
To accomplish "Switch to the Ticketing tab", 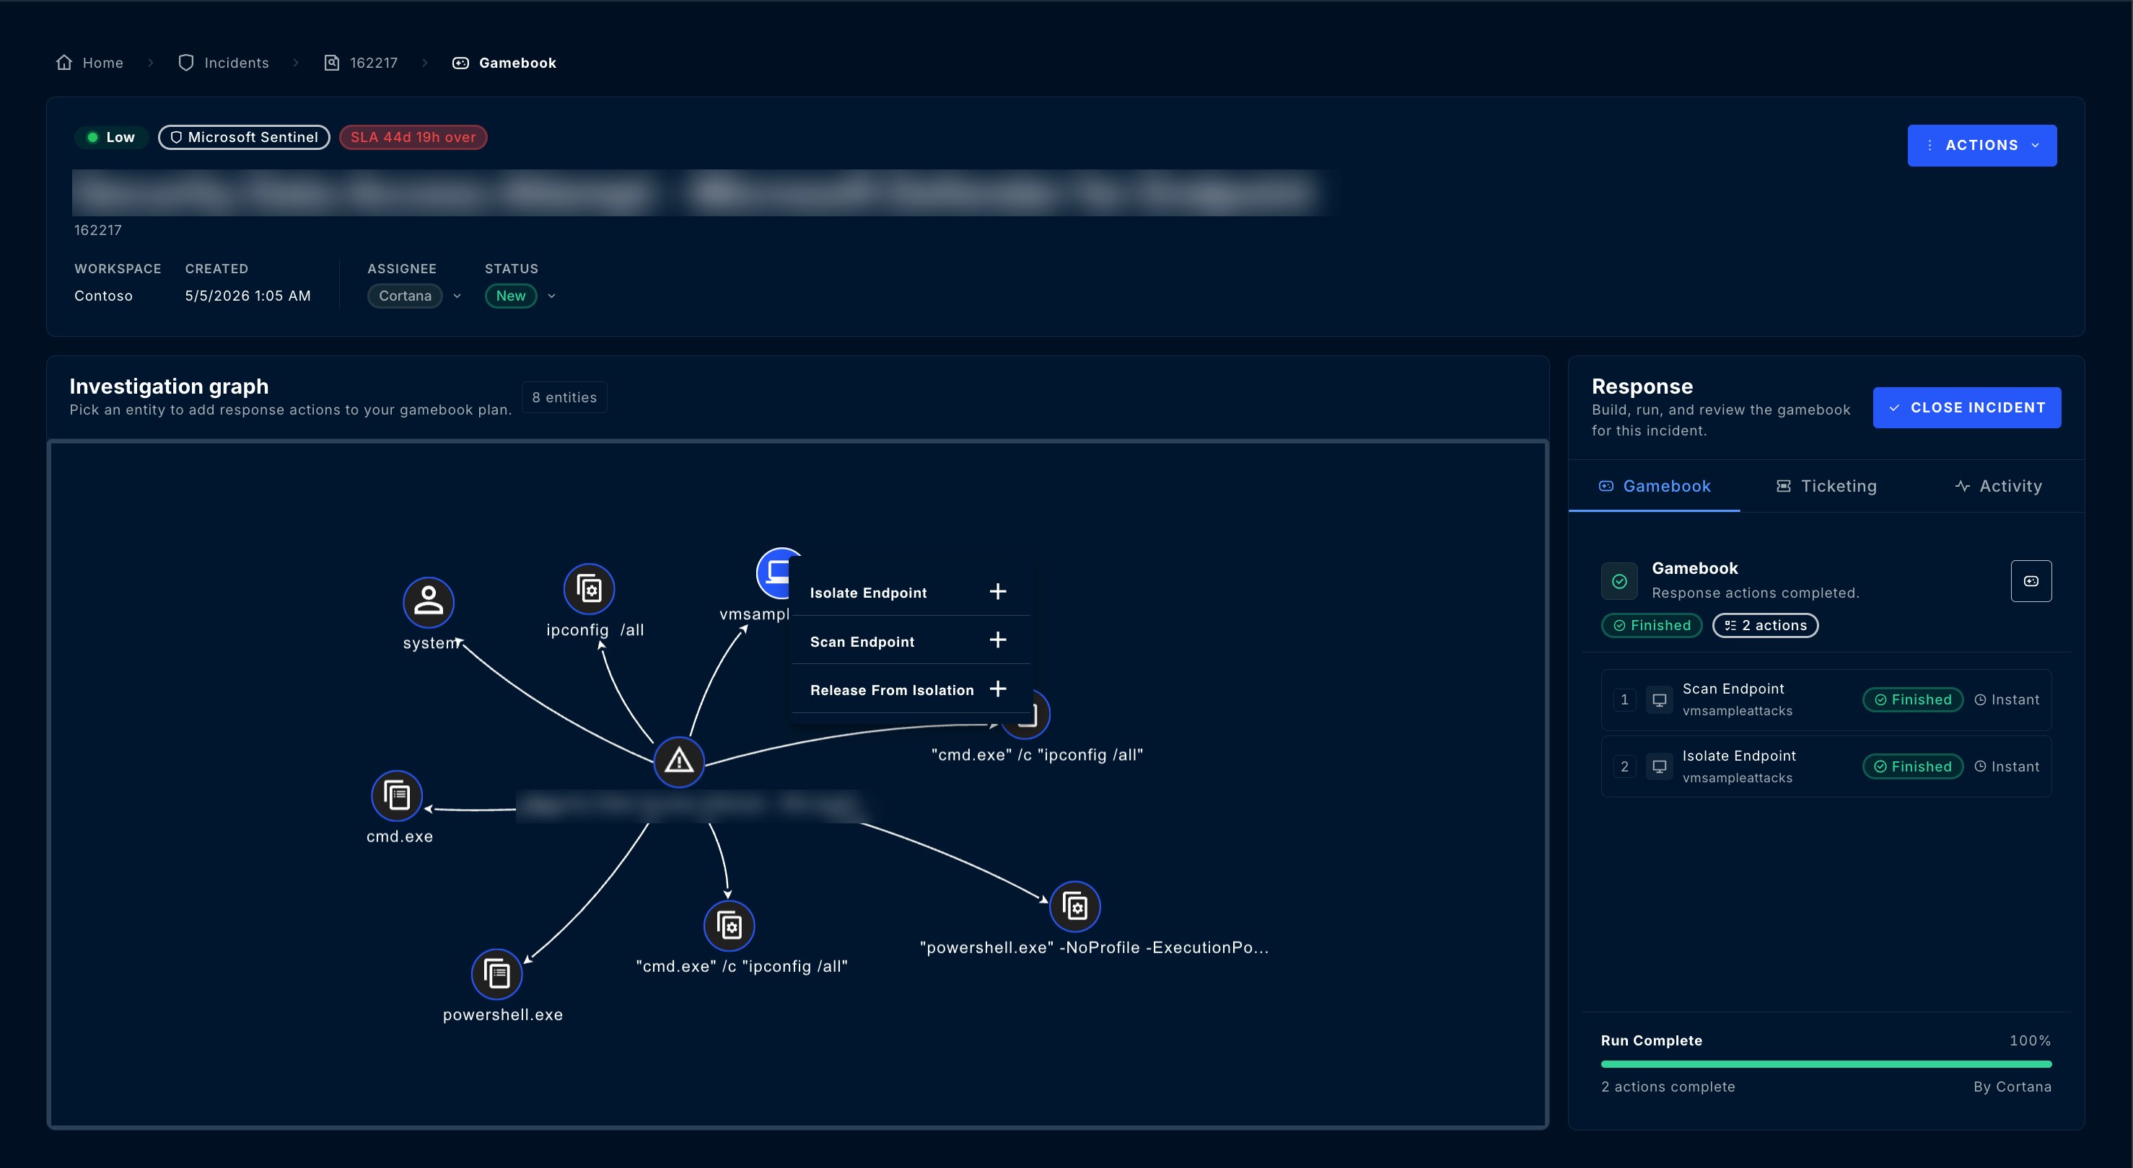I will 1826,487.
